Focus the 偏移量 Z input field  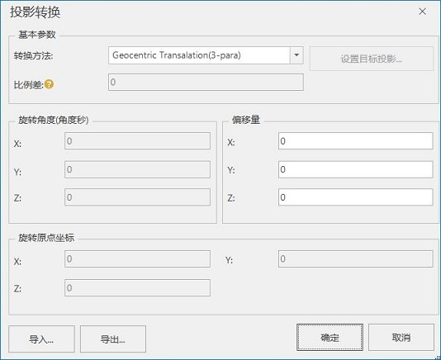(355, 197)
